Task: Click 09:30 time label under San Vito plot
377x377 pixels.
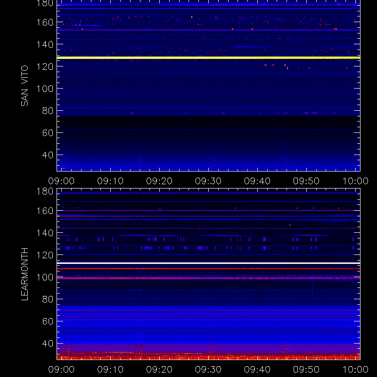Action: [x=208, y=181]
